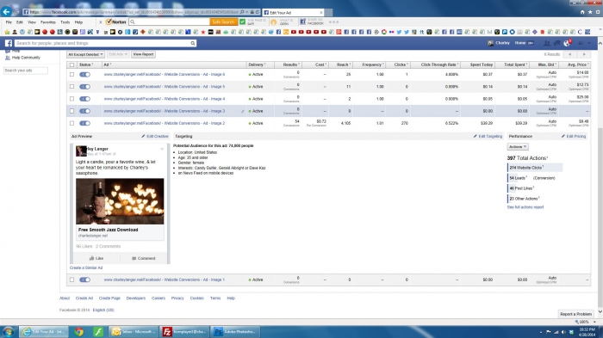Click the Facebook logo home icon

[x=9, y=43]
